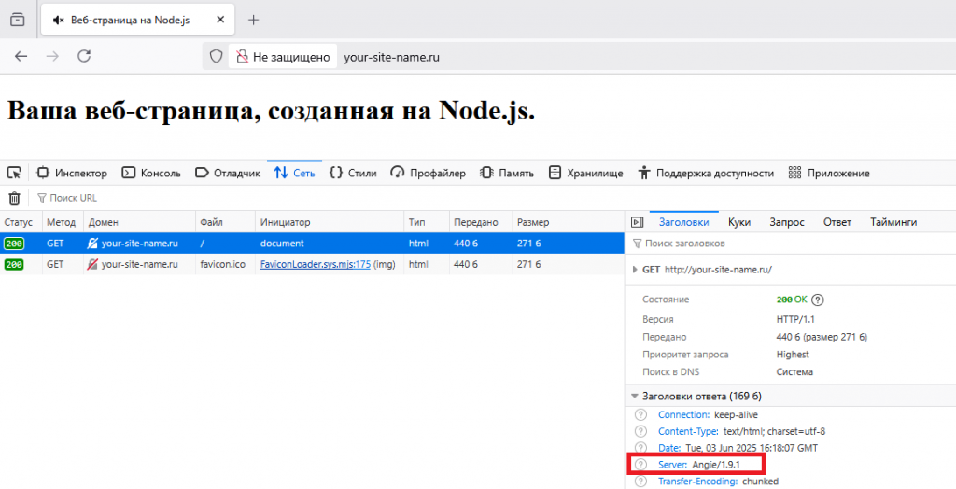The height and width of the screenshot is (489, 956).
Task: Click help icon beside Server header
Action: tap(640, 465)
